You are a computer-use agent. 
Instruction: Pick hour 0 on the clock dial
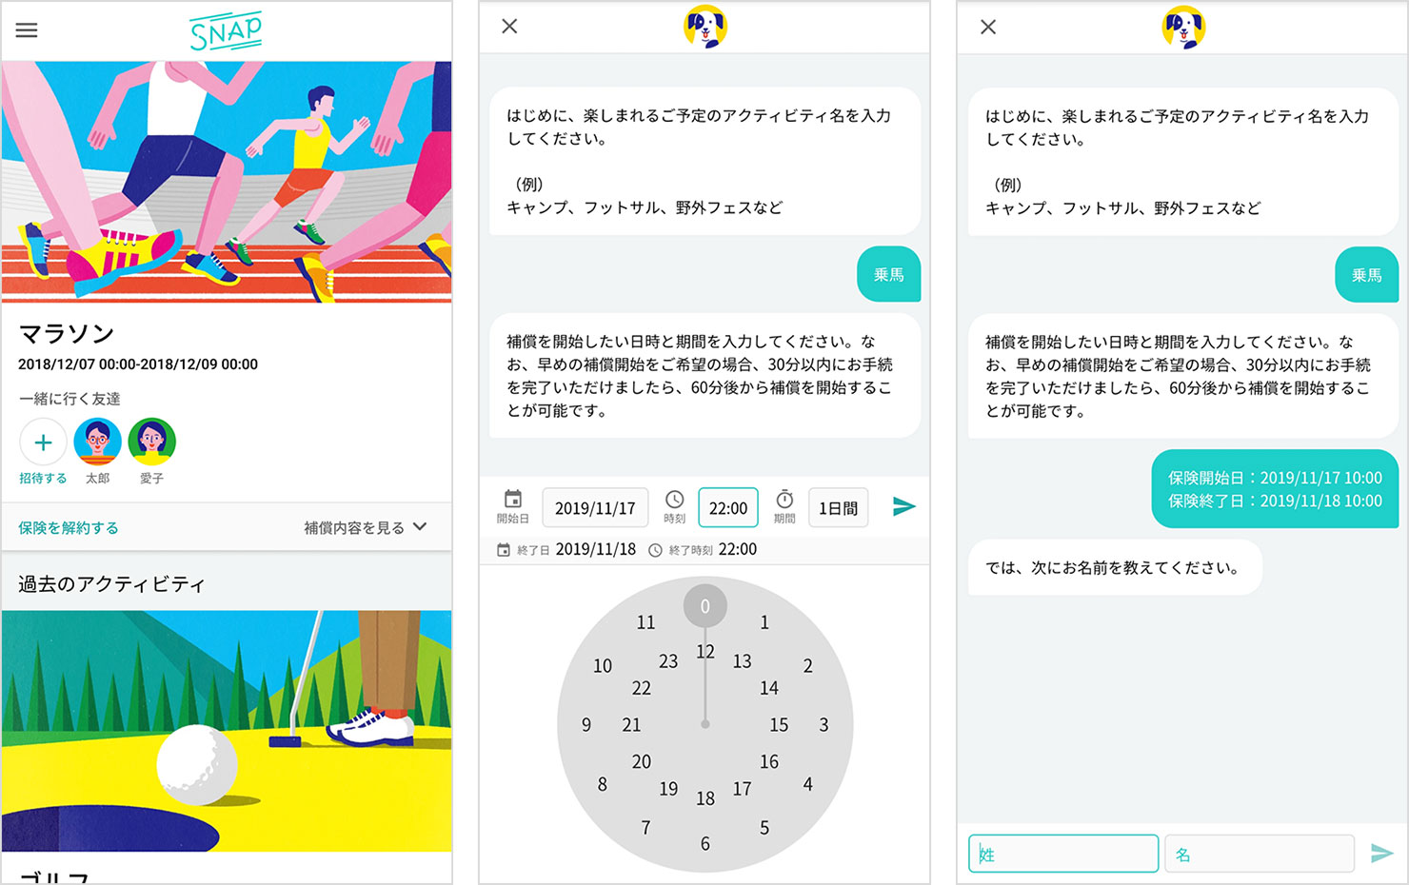click(704, 606)
